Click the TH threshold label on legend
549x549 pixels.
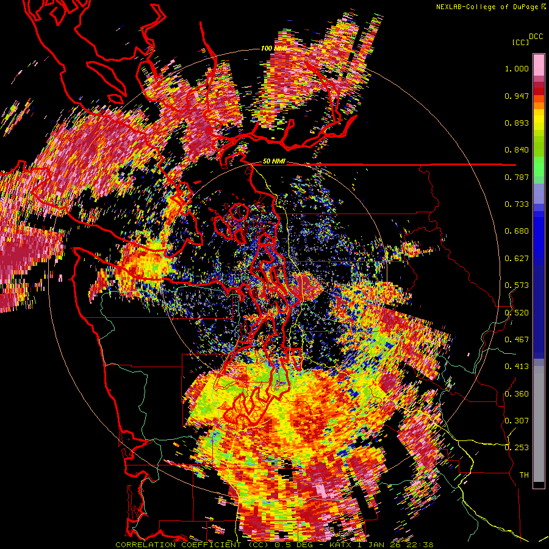pyautogui.click(x=524, y=475)
